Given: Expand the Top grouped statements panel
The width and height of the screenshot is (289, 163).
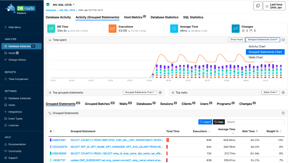Looking at the screenshot, I should tap(160, 92).
